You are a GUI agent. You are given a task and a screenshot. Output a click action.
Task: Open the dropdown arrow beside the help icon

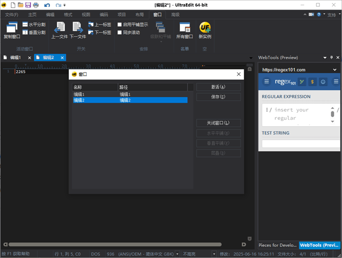coord(324,14)
